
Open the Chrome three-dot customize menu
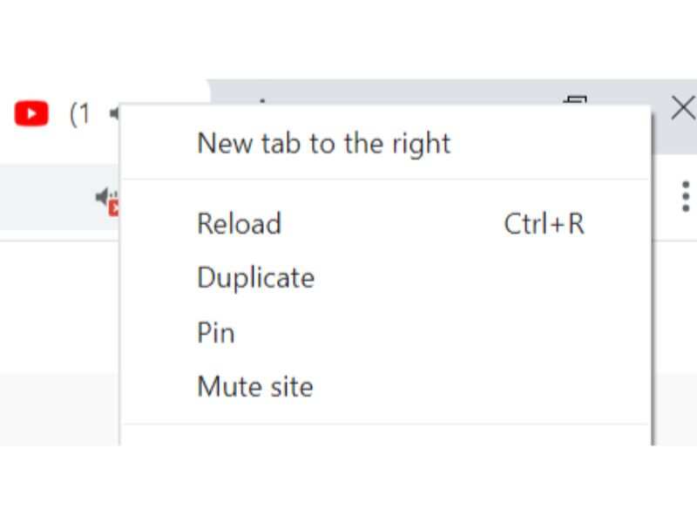point(685,196)
